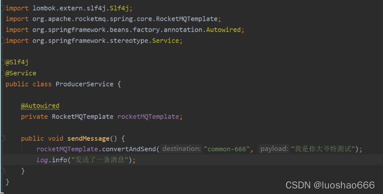
Task: Click the underlined @Autowired annotation
Action: pos(40,106)
